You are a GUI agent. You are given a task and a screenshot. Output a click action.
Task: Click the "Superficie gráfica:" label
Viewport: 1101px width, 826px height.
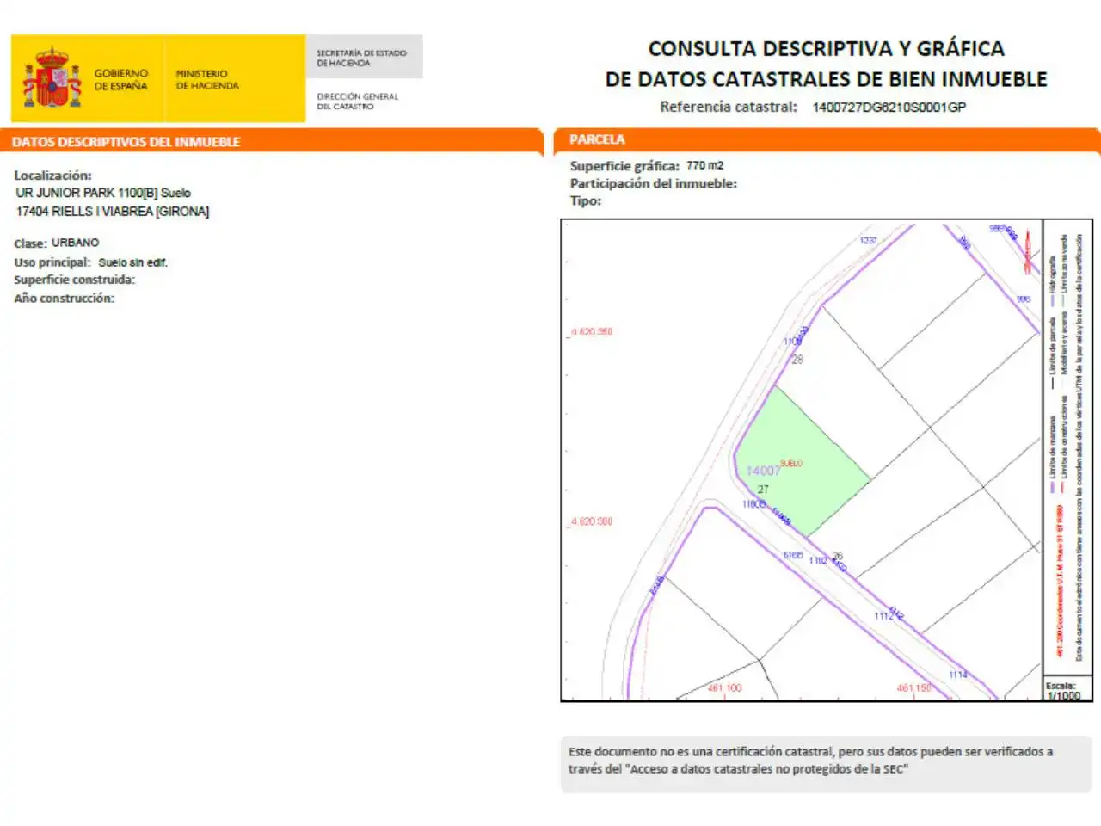[624, 166]
